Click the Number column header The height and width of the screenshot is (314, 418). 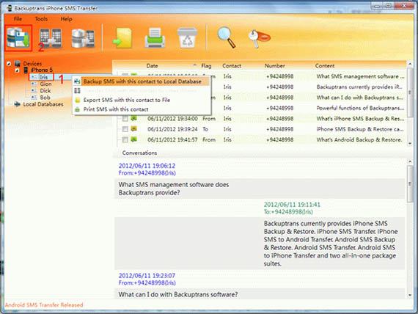pyautogui.click(x=274, y=65)
